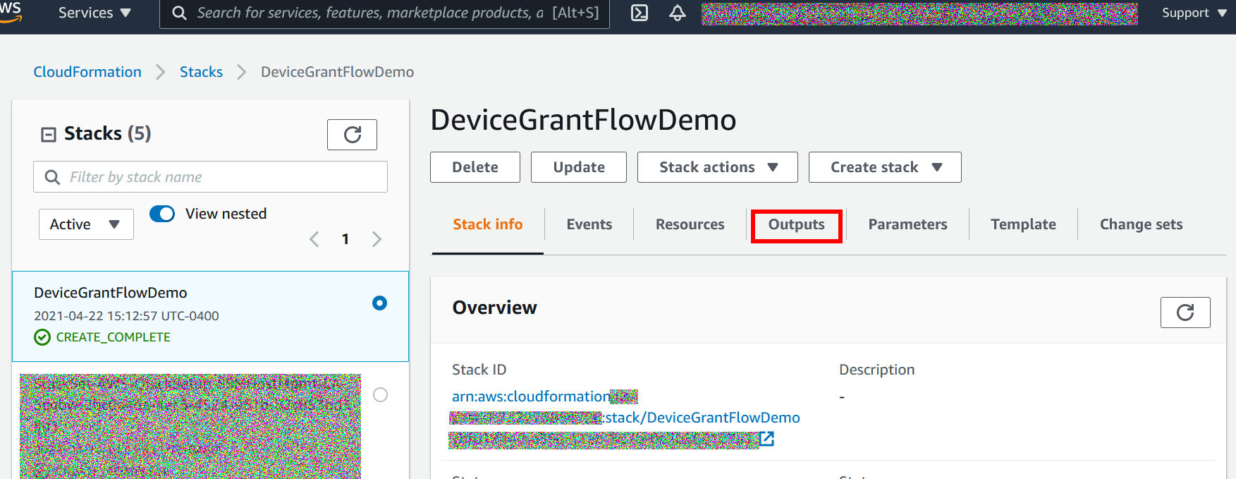The image size is (1236, 479).
Task: Open the Support dropdown menu
Action: pos(1194,13)
